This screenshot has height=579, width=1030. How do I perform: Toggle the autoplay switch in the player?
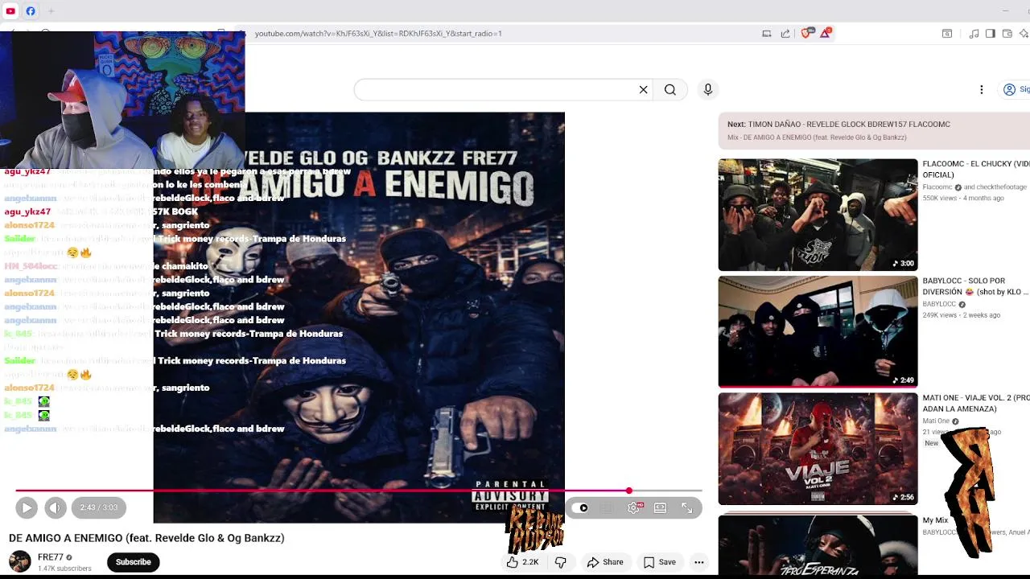pyautogui.click(x=581, y=507)
